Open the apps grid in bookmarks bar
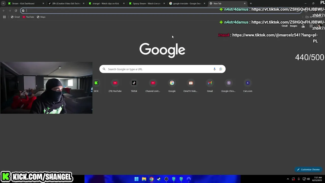Image resolution: width=325 pixels, height=183 pixels. (x=4, y=17)
